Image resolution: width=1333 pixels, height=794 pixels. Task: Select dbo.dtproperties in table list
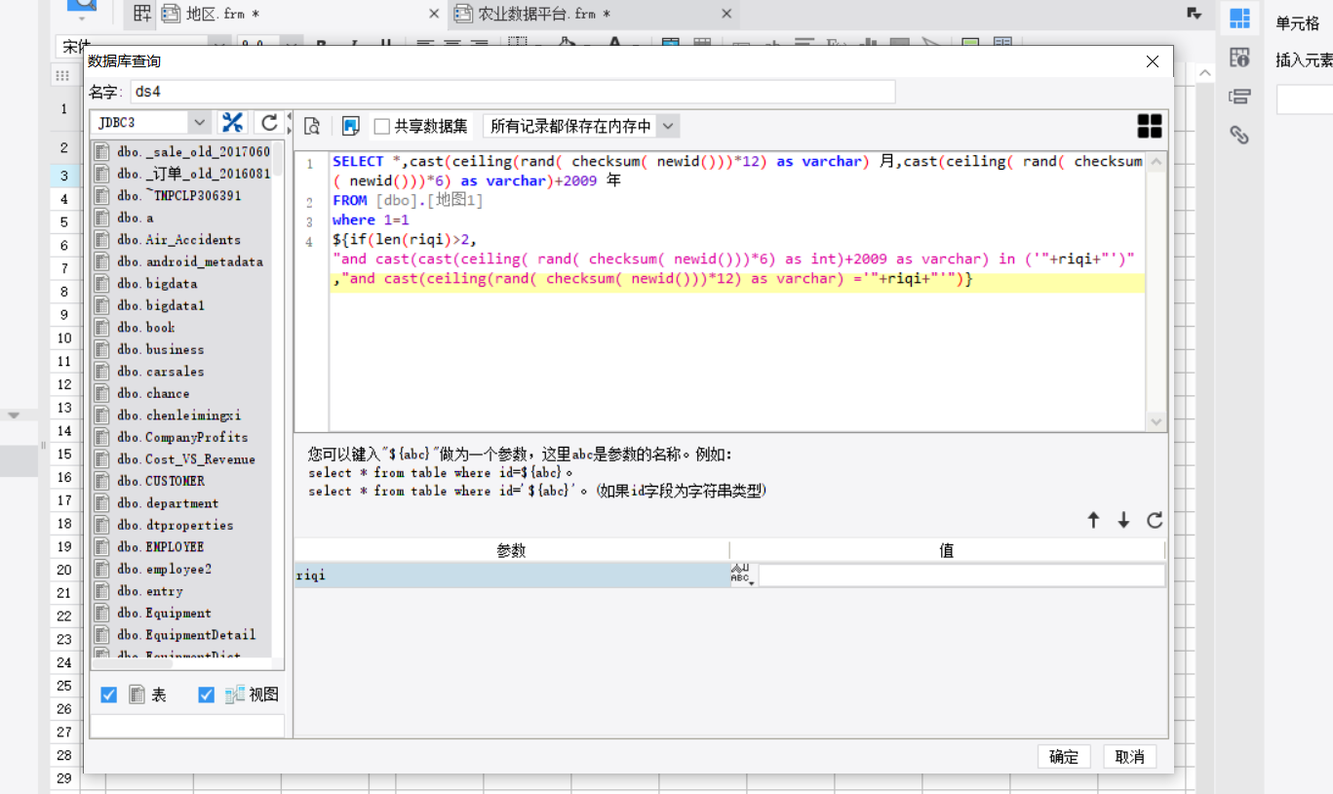pos(175,525)
